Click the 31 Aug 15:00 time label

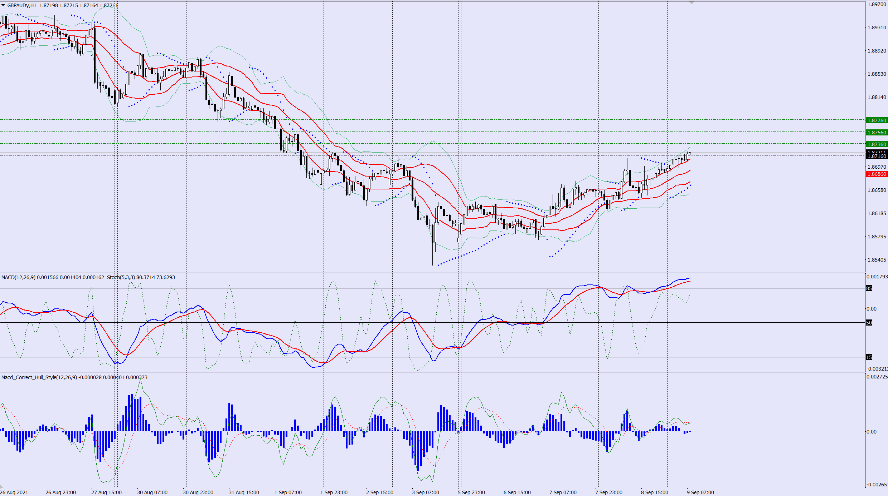click(244, 492)
